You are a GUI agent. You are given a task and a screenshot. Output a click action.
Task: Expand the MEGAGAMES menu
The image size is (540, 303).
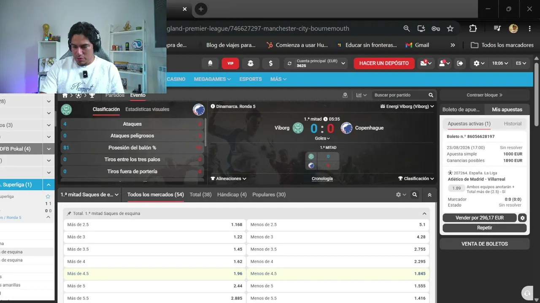pyautogui.click(x=212, y=79)
